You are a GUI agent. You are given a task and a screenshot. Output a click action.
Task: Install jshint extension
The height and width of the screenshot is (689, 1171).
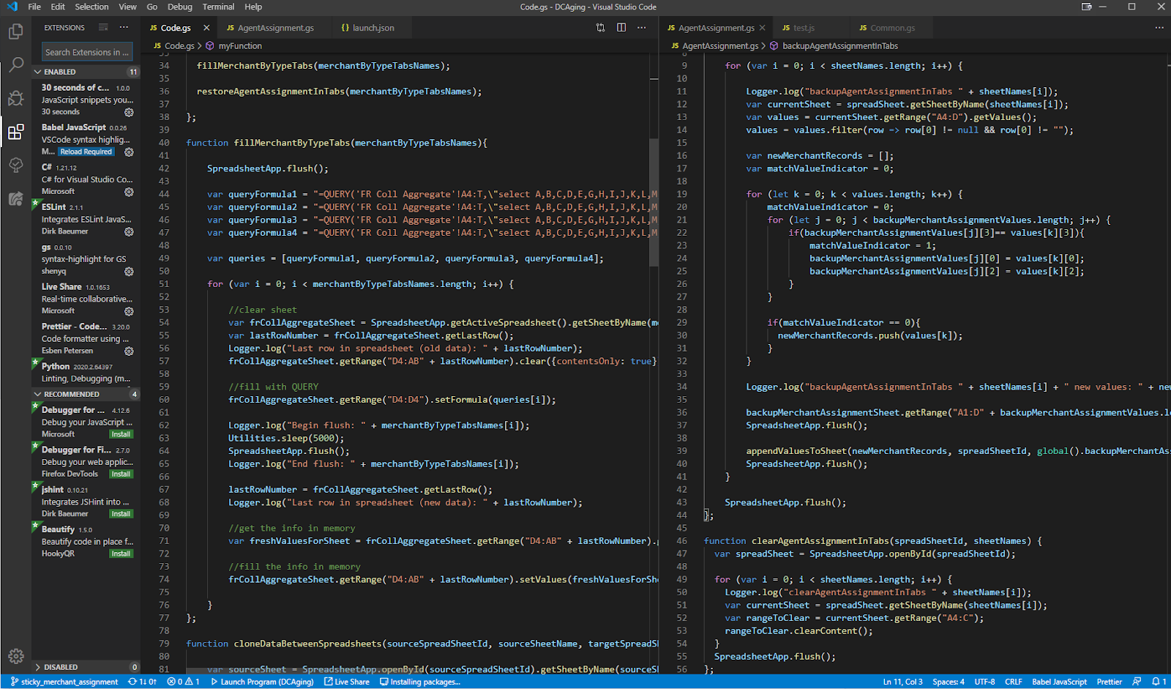tap(121, 514)
